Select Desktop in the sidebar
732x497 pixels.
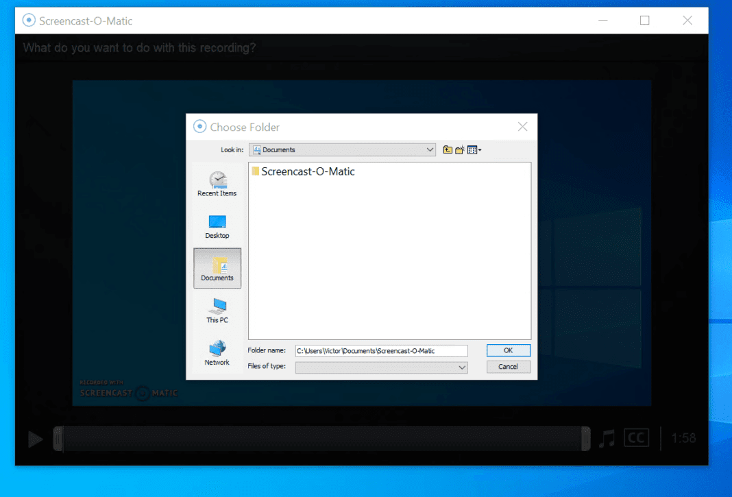tap(217, 226)
